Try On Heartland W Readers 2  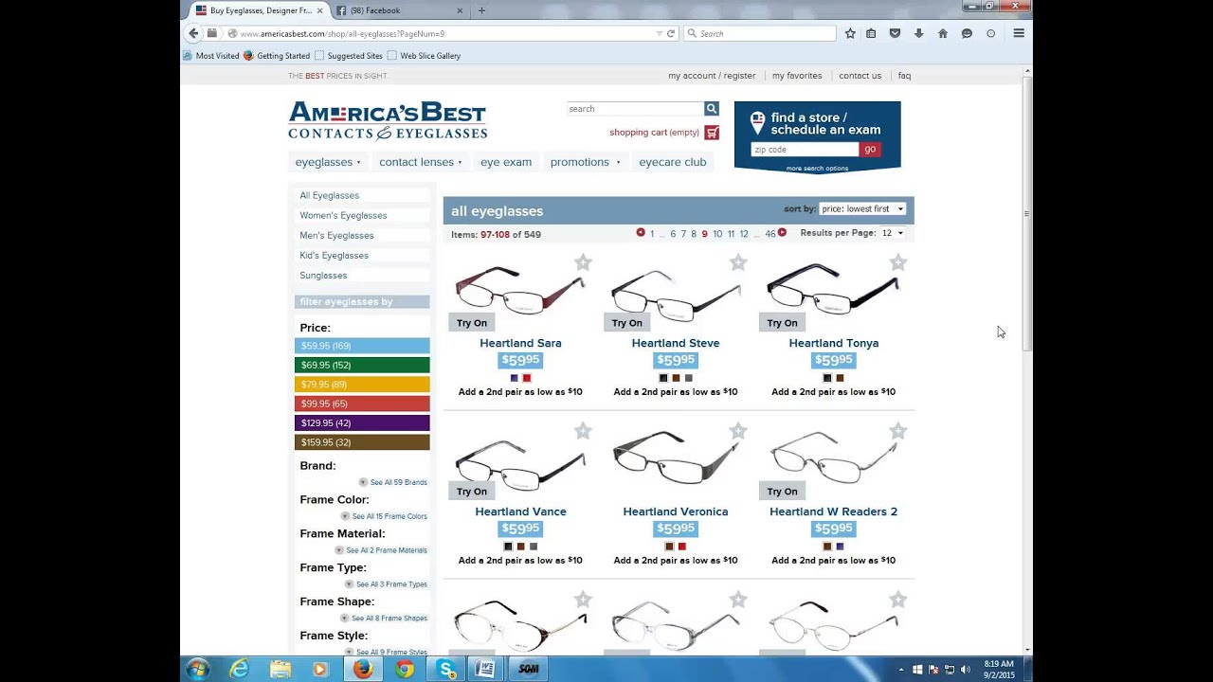click(x=783, y=492)
